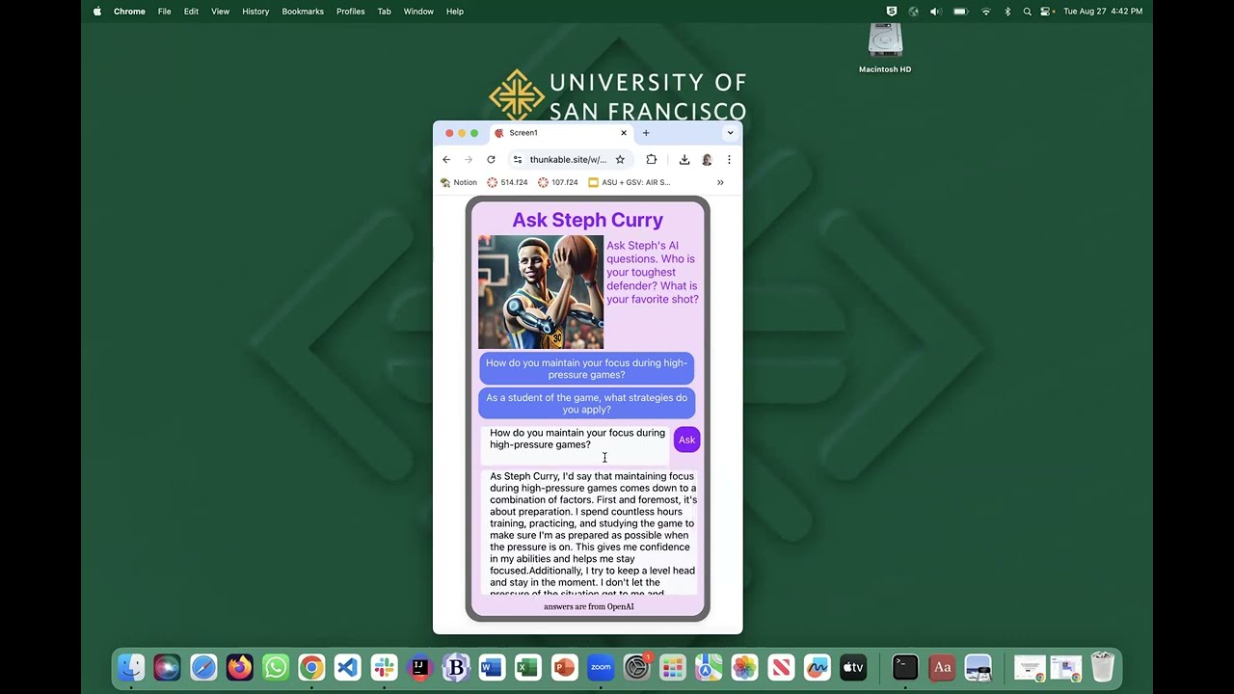1234x694 pixels.
Task: Open the site information icon in address bar
Action: [x=518, y=160]
